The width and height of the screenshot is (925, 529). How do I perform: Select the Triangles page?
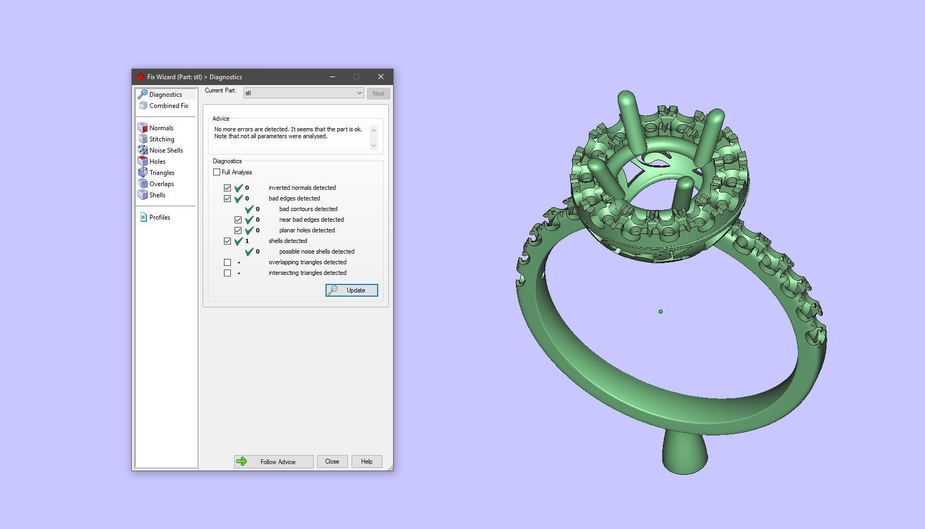tap(162, 173)
